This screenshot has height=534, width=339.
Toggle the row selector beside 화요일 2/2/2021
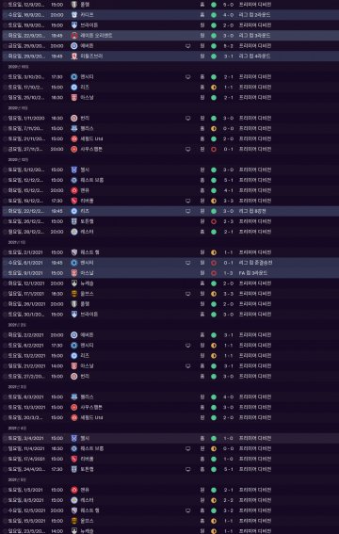[x=5, y=335]
